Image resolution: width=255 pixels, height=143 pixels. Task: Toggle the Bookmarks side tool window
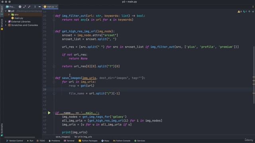click(x=2, y=130)
